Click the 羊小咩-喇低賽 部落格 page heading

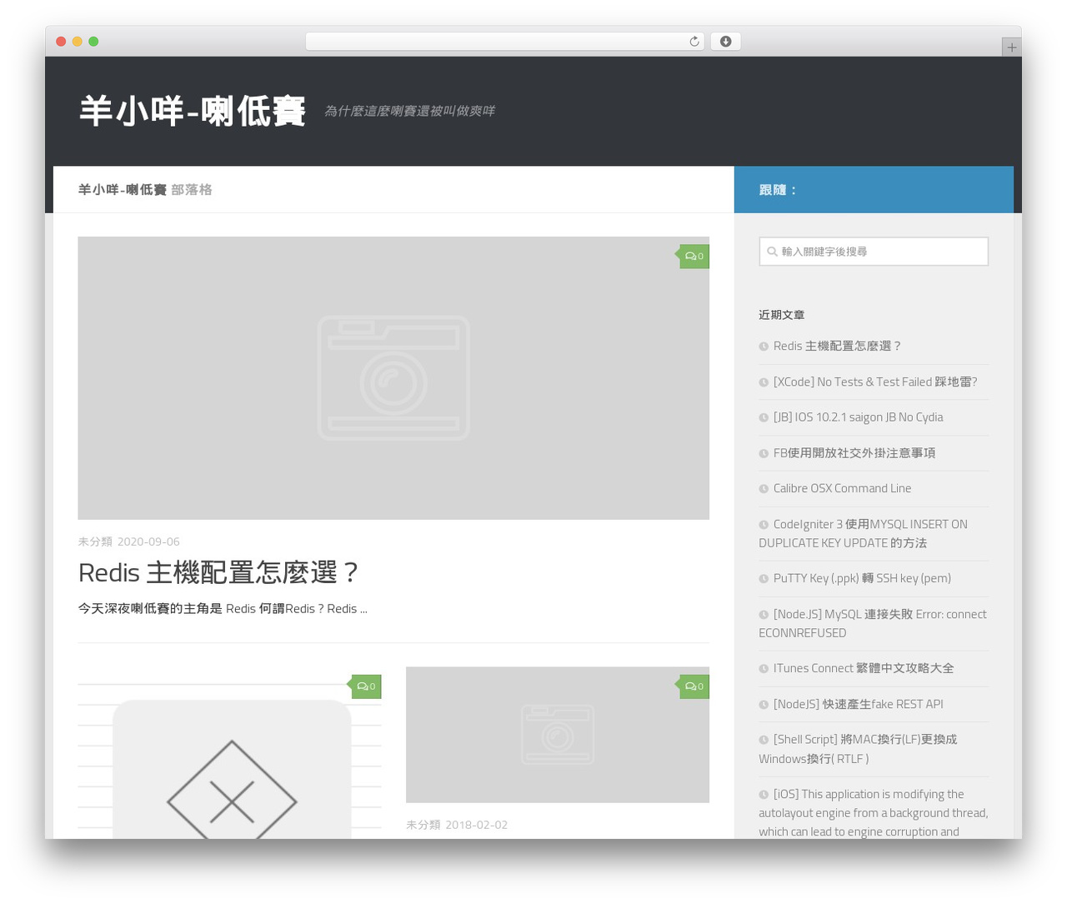click(145, 190)
